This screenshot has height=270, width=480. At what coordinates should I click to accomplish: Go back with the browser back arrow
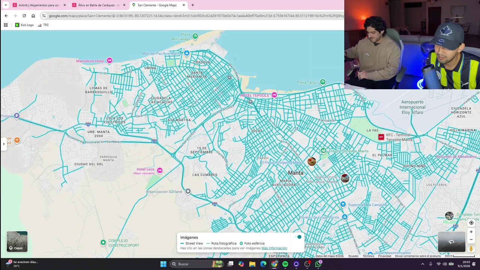[6, 16]
